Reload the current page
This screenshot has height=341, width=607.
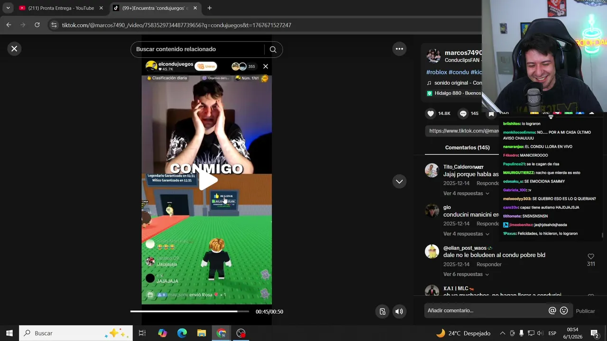pos(37,25)
